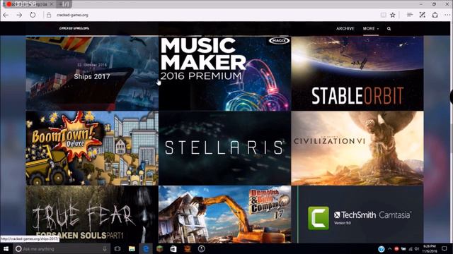Open the ARCHIVE menu item
453x254 pixels.
pos(345,28)
